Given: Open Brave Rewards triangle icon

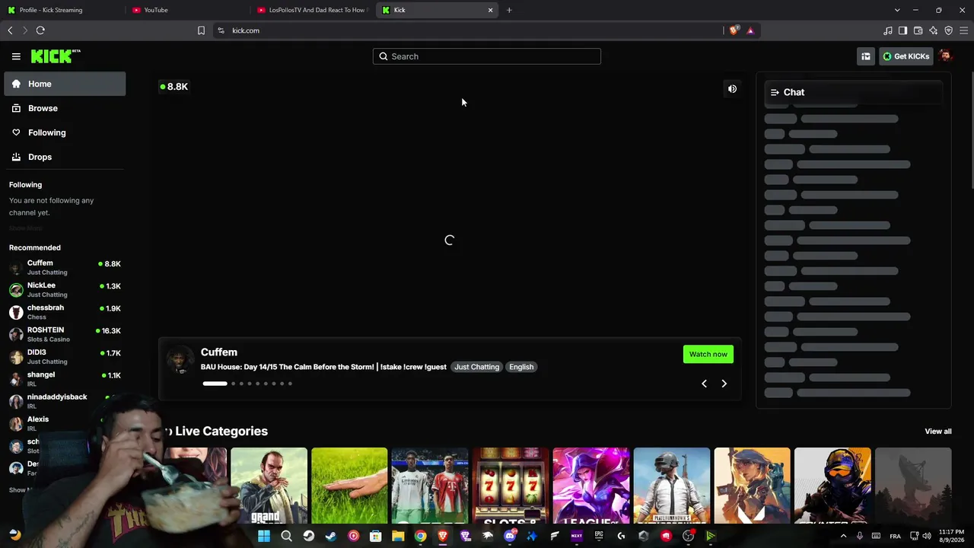Looking at the screenshot, I should coord(750,30).
